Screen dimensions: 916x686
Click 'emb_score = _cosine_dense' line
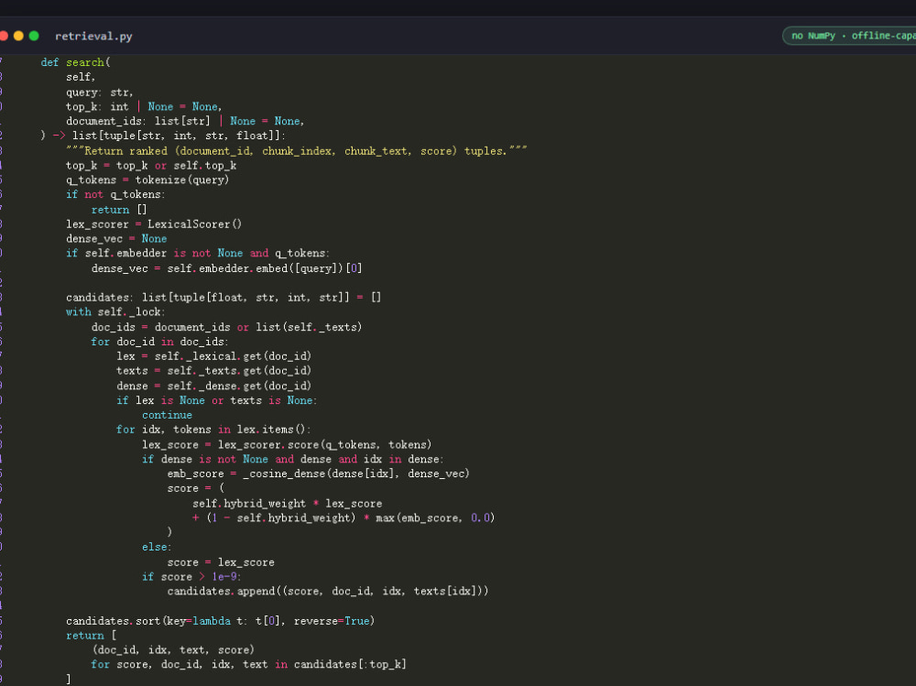tap(319, 474)
